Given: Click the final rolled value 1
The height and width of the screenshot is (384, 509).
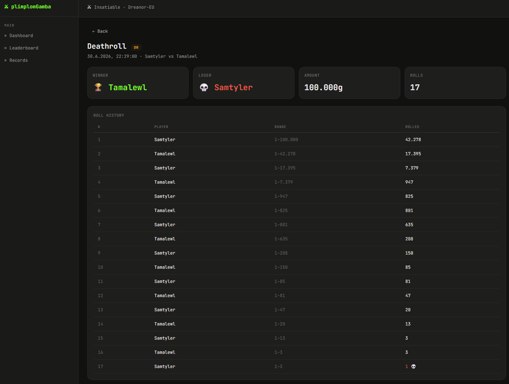Looking at the screenshot, I should pyautogui.click(x=406, y=367).
